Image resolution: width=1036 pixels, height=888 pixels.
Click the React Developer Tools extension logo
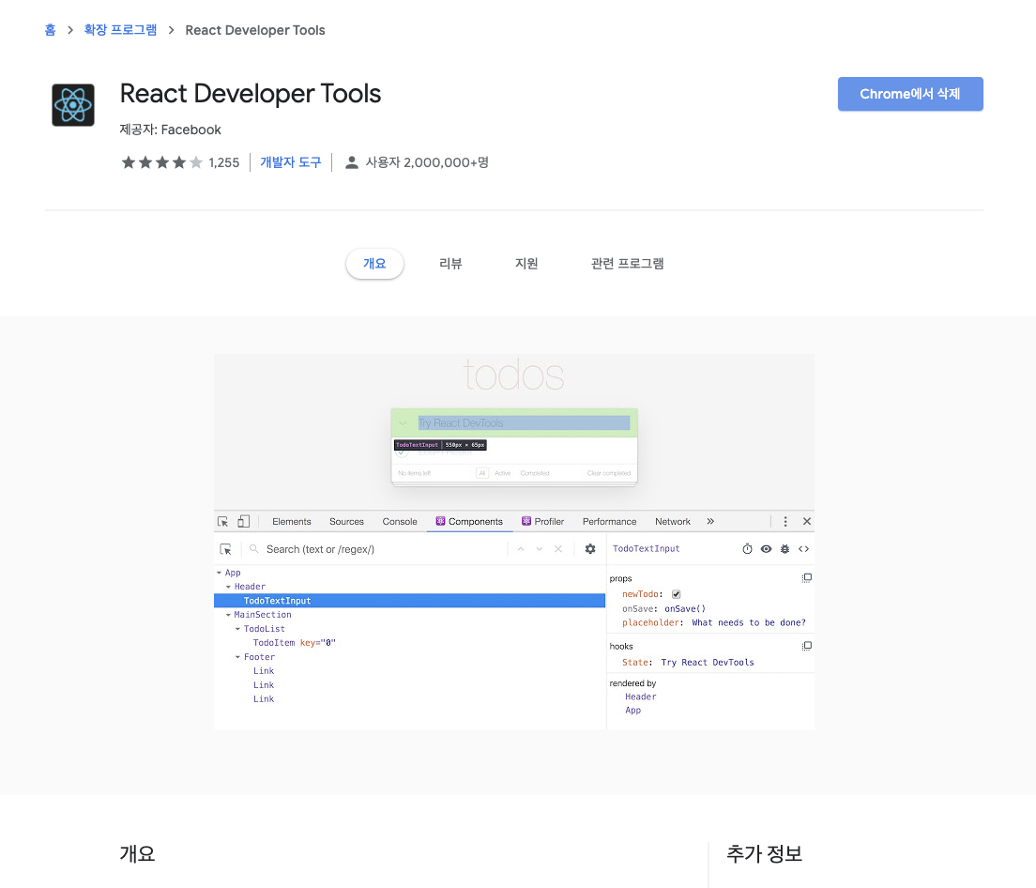coord(72,105)
